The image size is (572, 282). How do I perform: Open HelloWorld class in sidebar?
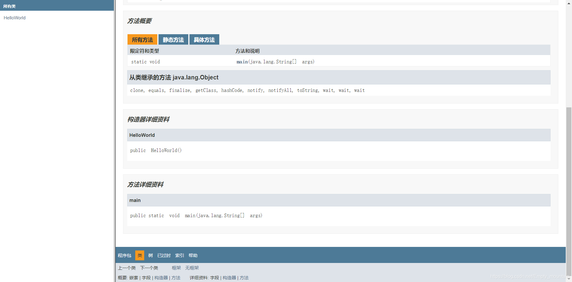[15, 18]
